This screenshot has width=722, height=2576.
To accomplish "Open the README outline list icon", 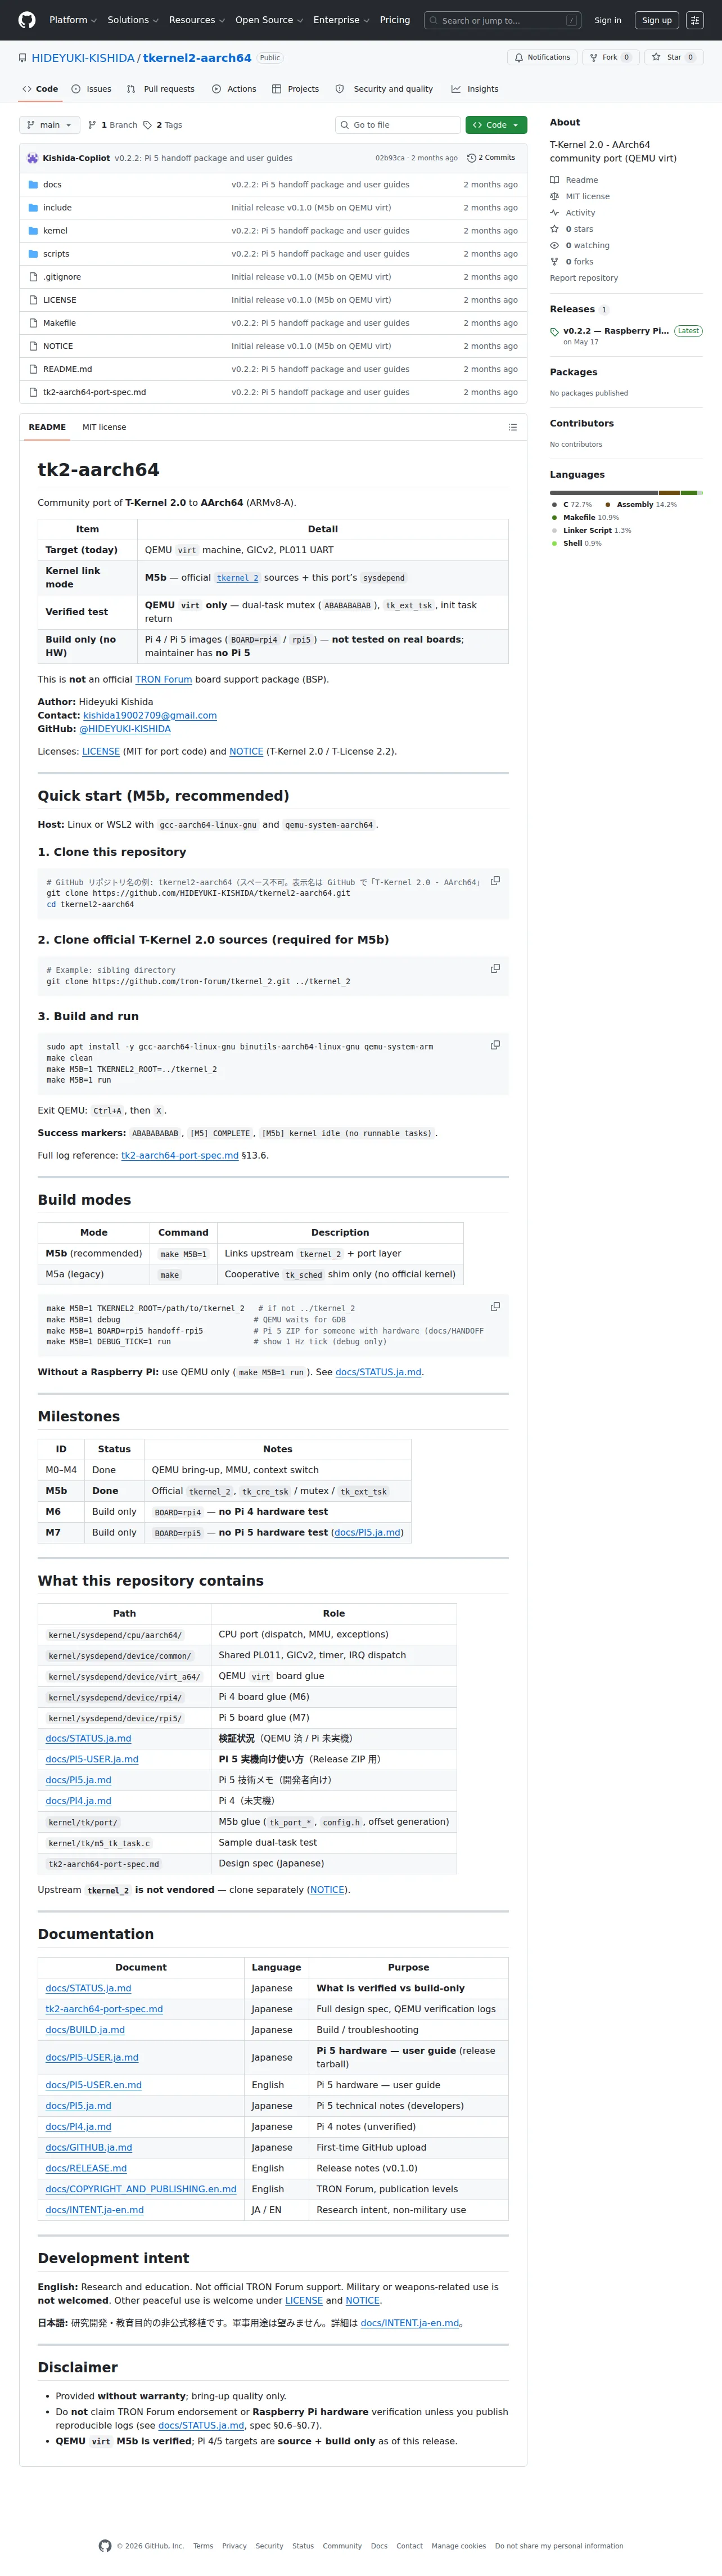I will coord(513,427).
